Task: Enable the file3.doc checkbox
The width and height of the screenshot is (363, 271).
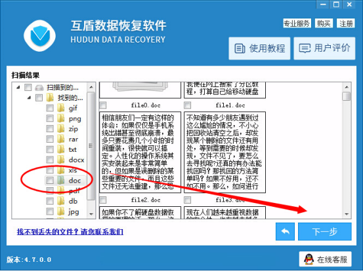Action: [x=188, y=200]
